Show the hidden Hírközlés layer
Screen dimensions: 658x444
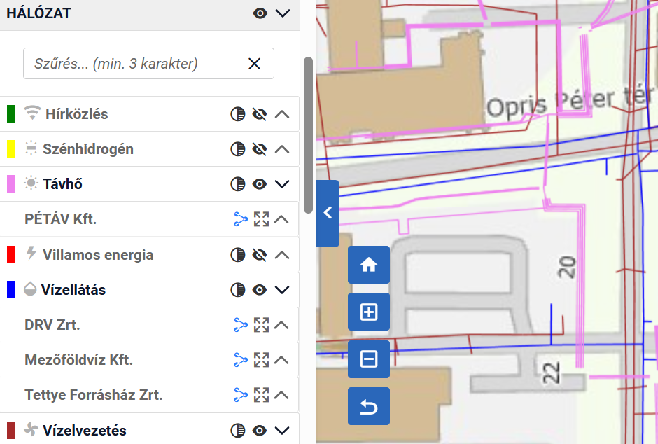coord(260,114)
